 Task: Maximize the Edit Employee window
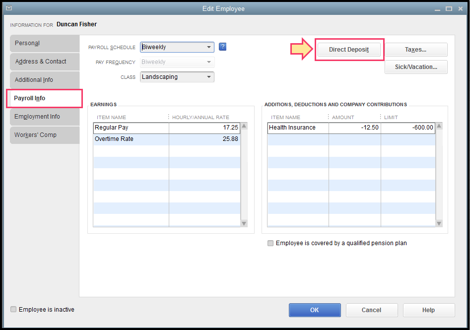tap(449, 9)
